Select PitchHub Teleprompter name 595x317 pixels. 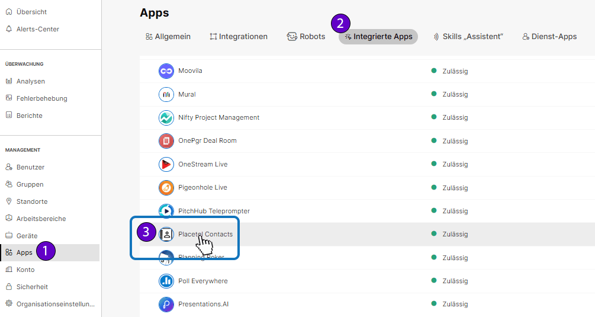pos(214,211)
